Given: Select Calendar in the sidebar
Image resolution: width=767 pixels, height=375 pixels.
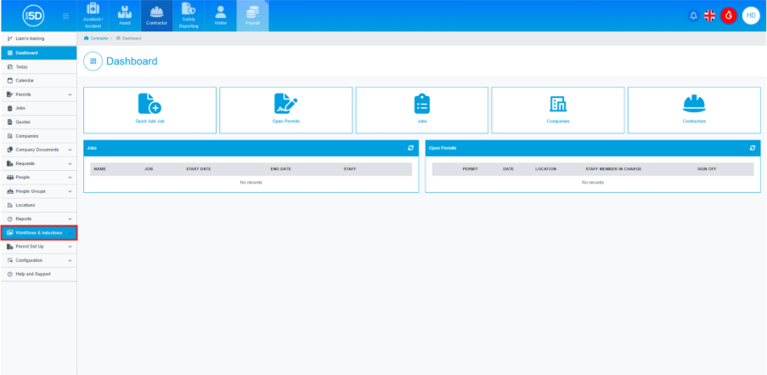Looking at the screenshot, I should click(x=25, y=80).
